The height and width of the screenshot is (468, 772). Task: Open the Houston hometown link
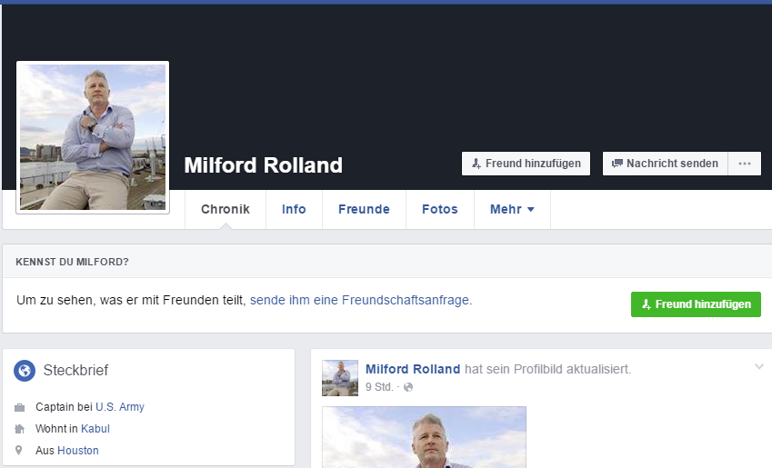(x=78, y=451)
